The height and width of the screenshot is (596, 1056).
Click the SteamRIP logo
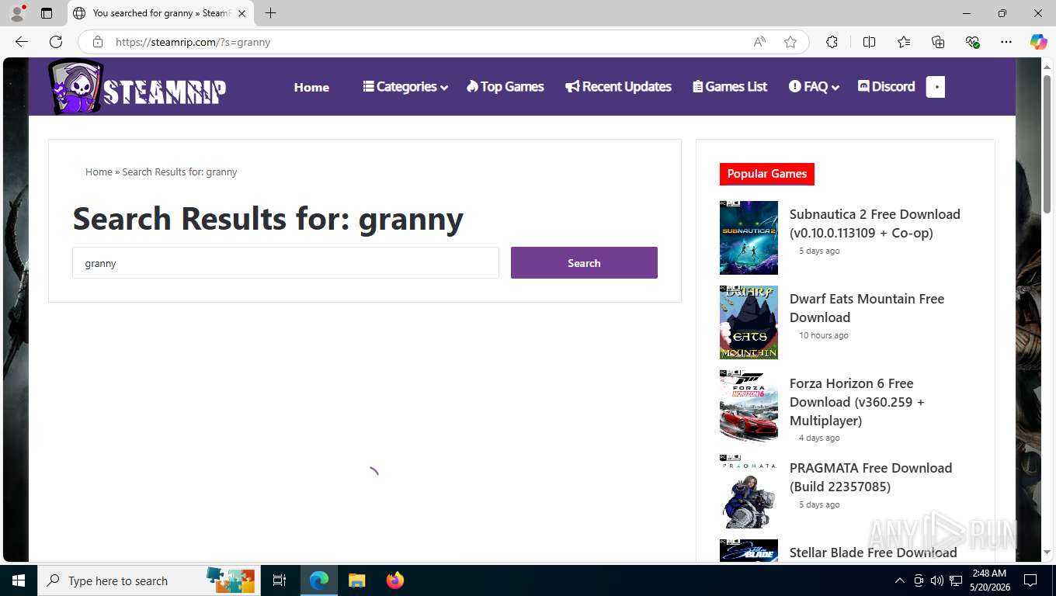pyautogui.click(x=137, y=87)
